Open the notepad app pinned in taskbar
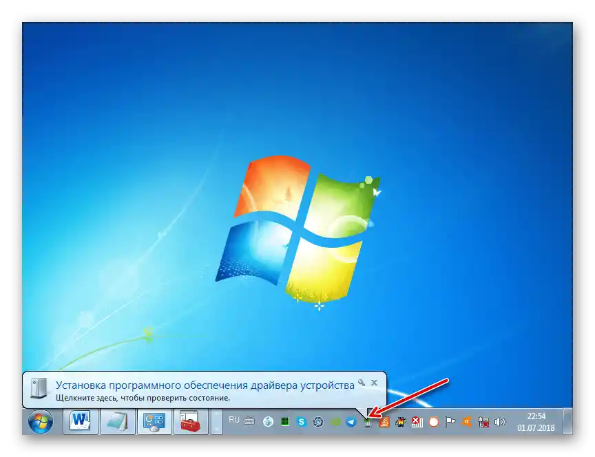The width and height of the screenshot is (595, 457). pos(117,421)
